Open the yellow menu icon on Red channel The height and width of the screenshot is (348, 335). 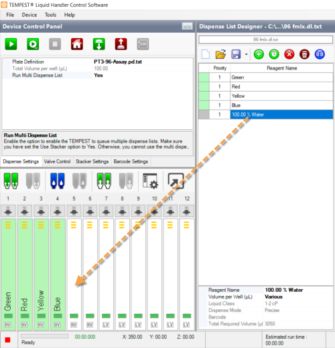click(25, 225)
